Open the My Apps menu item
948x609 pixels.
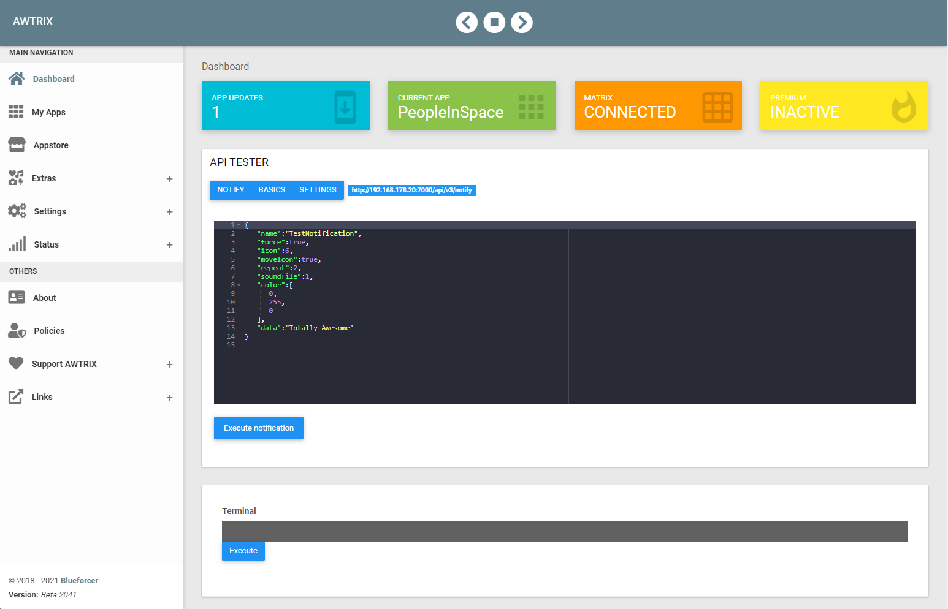point(92,112)
